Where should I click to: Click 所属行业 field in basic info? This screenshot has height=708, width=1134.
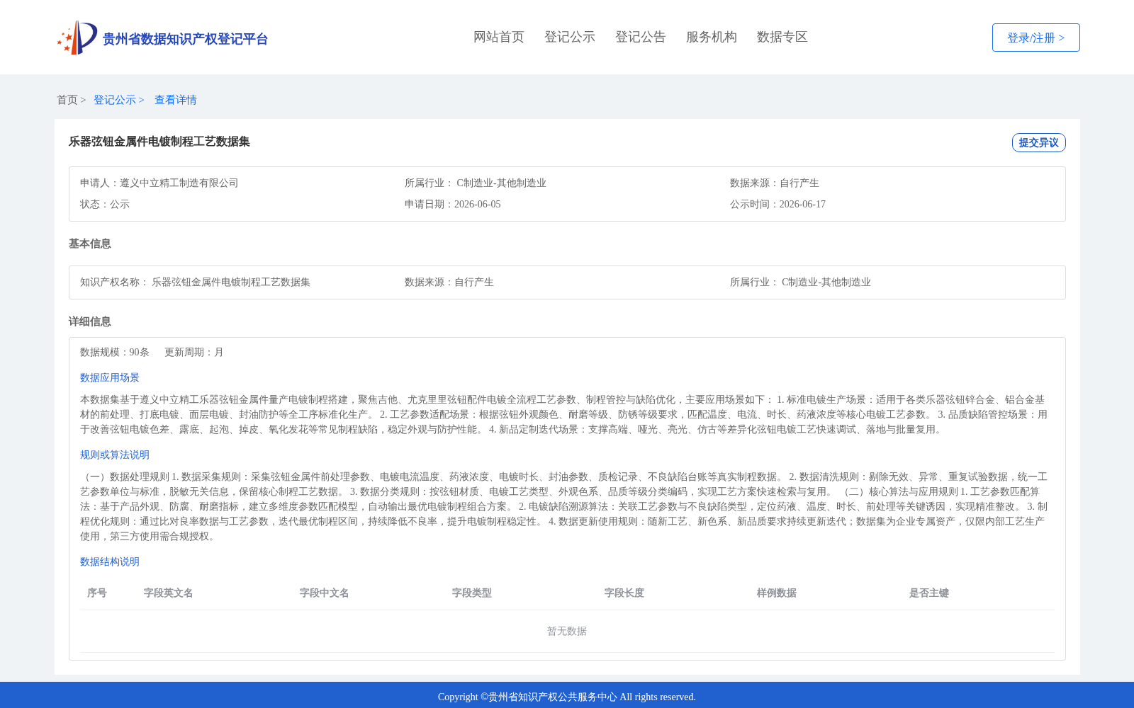tap(801, 282)
